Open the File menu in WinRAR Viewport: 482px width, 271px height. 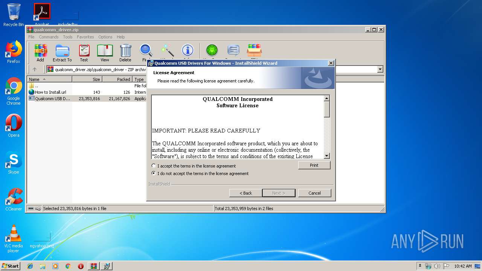coord(31,37)
